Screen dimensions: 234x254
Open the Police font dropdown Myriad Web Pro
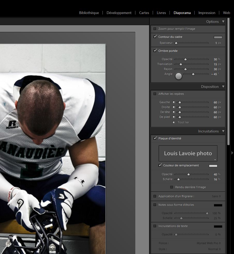209,243
